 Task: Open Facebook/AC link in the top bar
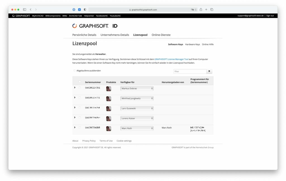click(x=102, y=16)
